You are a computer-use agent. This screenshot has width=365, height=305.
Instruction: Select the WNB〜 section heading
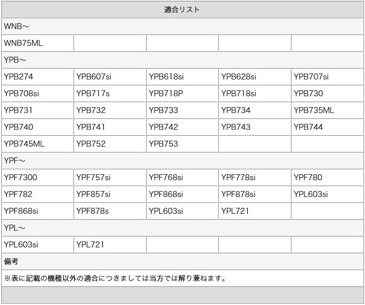182,26
